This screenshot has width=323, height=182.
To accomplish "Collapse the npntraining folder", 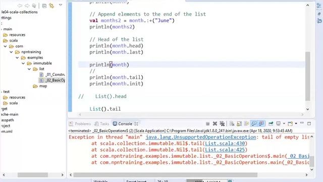I will 11,52.
